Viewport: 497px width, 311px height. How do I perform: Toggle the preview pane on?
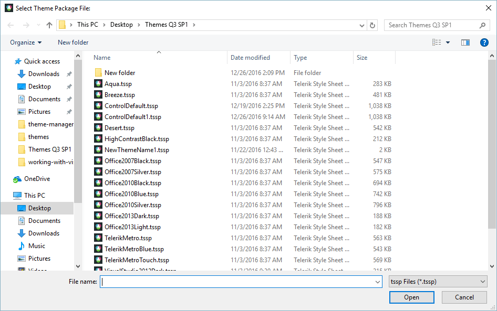pos(465,42)
